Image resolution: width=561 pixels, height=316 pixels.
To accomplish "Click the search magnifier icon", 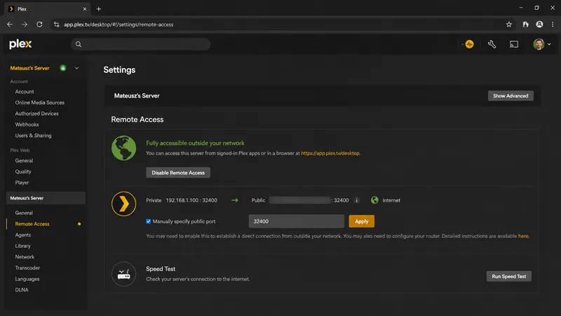I will pyautogui.click(x=79, y=44).
